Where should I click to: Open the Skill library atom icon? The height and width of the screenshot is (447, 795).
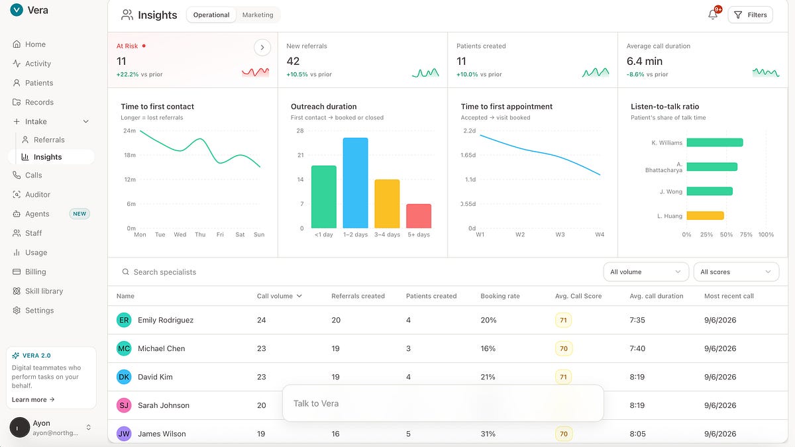pyautogui.click(x=17, y=291)
